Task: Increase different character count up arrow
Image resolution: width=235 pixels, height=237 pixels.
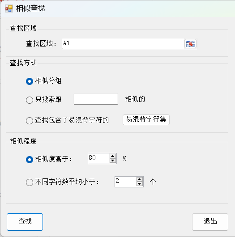Action: point(140,180)
